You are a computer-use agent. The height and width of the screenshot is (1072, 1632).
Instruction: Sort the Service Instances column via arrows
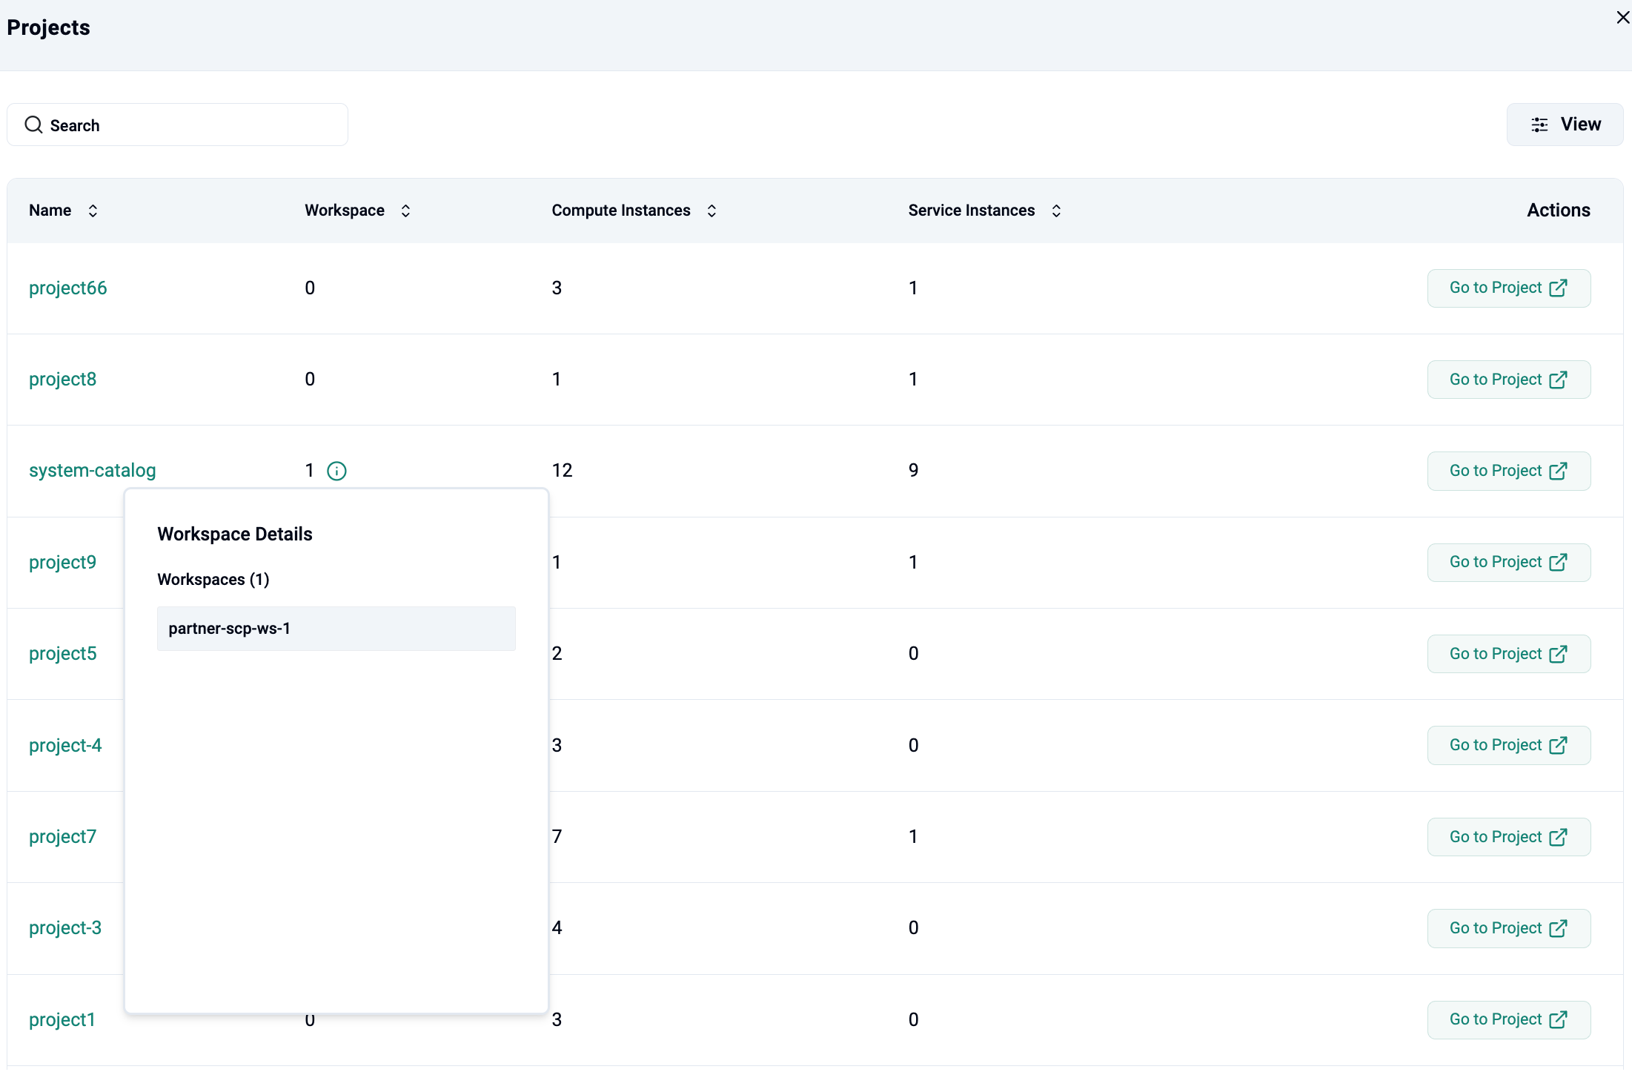coord(1056,211)
